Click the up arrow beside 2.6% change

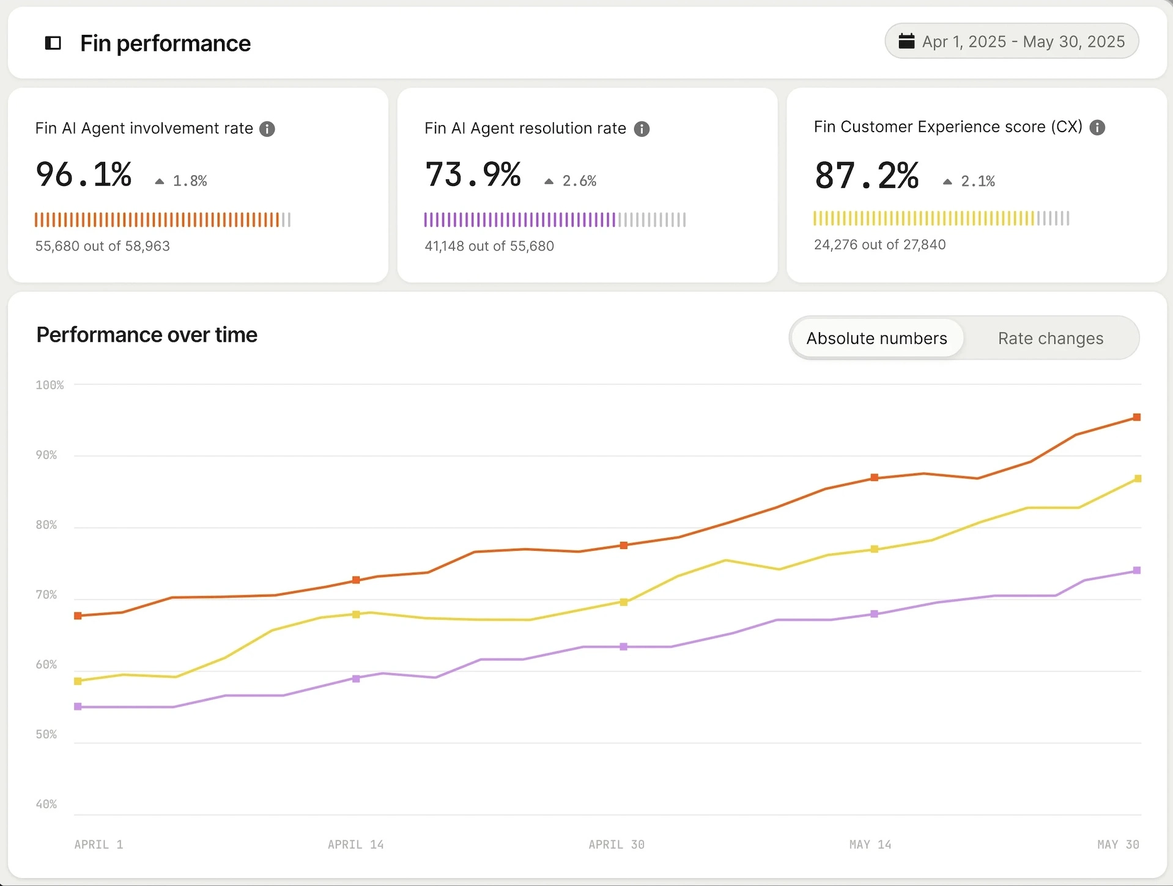pos(549,181)
